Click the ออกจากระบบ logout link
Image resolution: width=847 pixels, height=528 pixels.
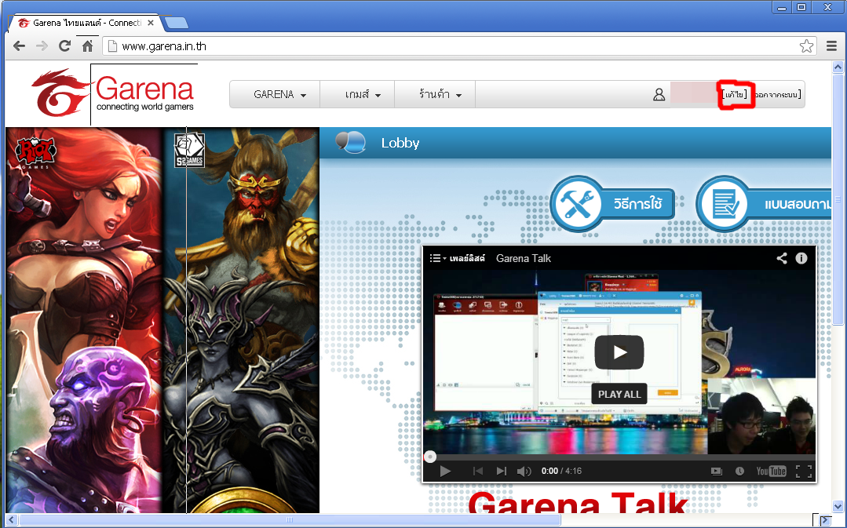click(778, 94)
